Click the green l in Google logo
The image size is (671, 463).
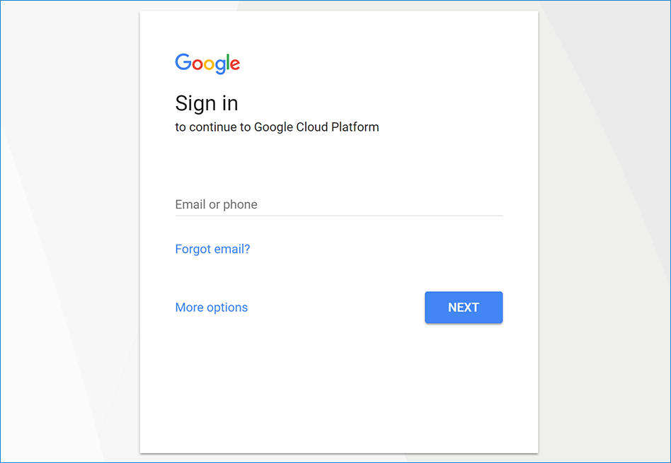(x=228, y=62)
